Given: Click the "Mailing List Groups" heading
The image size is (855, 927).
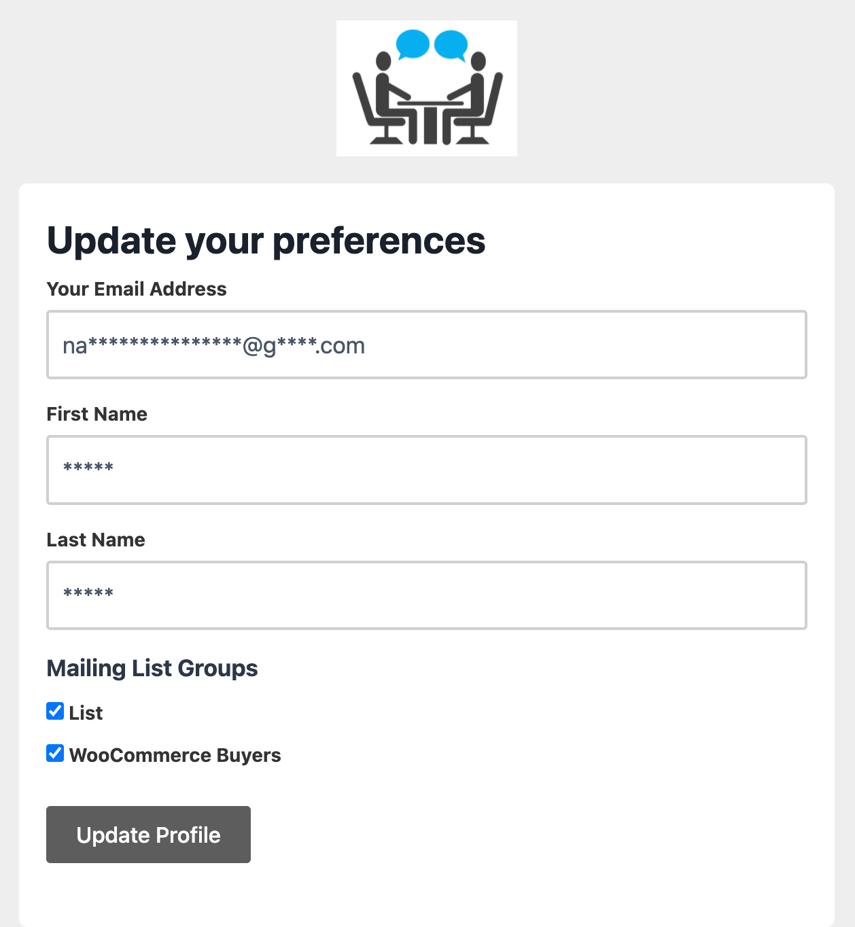Looking at the screenshot, I should (152, 668).
